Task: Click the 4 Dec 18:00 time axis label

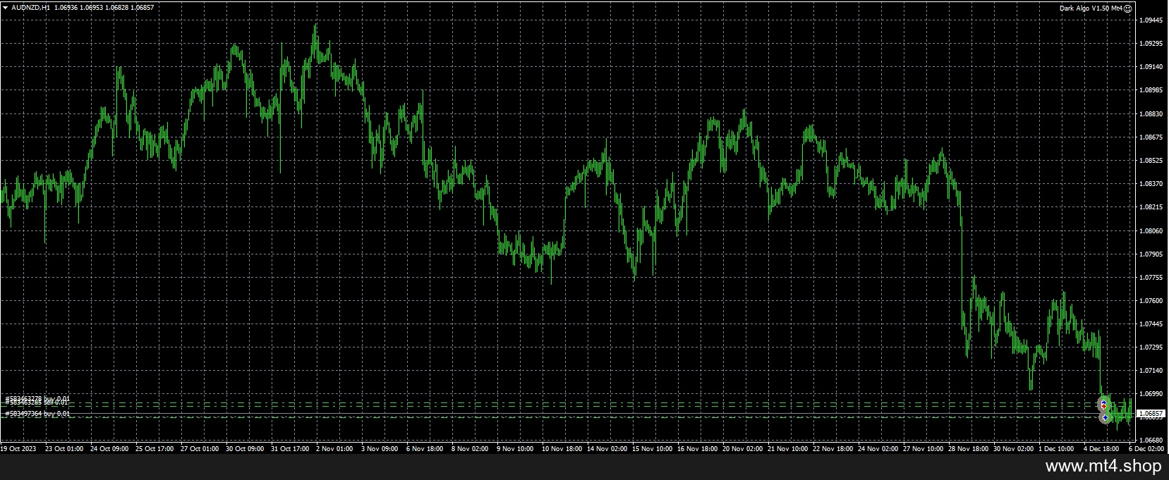Action: [1101, 448]
